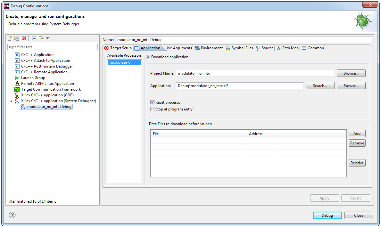
Task: Open the Common tab
Action: click(x=313, y=48)
